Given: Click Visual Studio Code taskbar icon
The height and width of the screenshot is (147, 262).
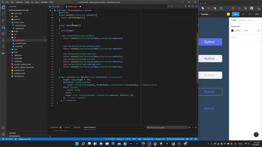Looking at the screenshot, I should [x=149, y=144].
